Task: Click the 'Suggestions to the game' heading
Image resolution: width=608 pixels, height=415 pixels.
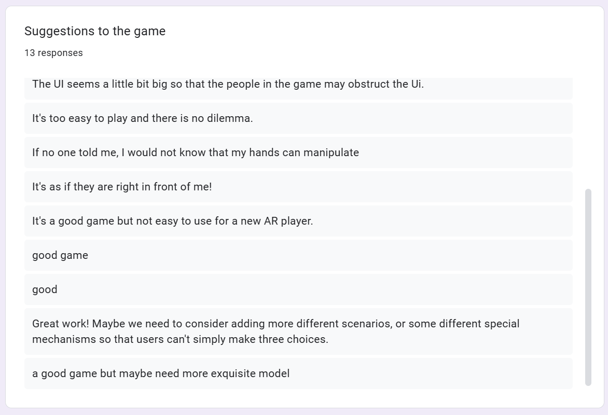Action: [x=95, y=31]
